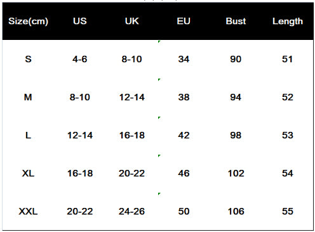Select the XL size row label
Viewport: 315px width, 232px height.
[x=28, y=173]
